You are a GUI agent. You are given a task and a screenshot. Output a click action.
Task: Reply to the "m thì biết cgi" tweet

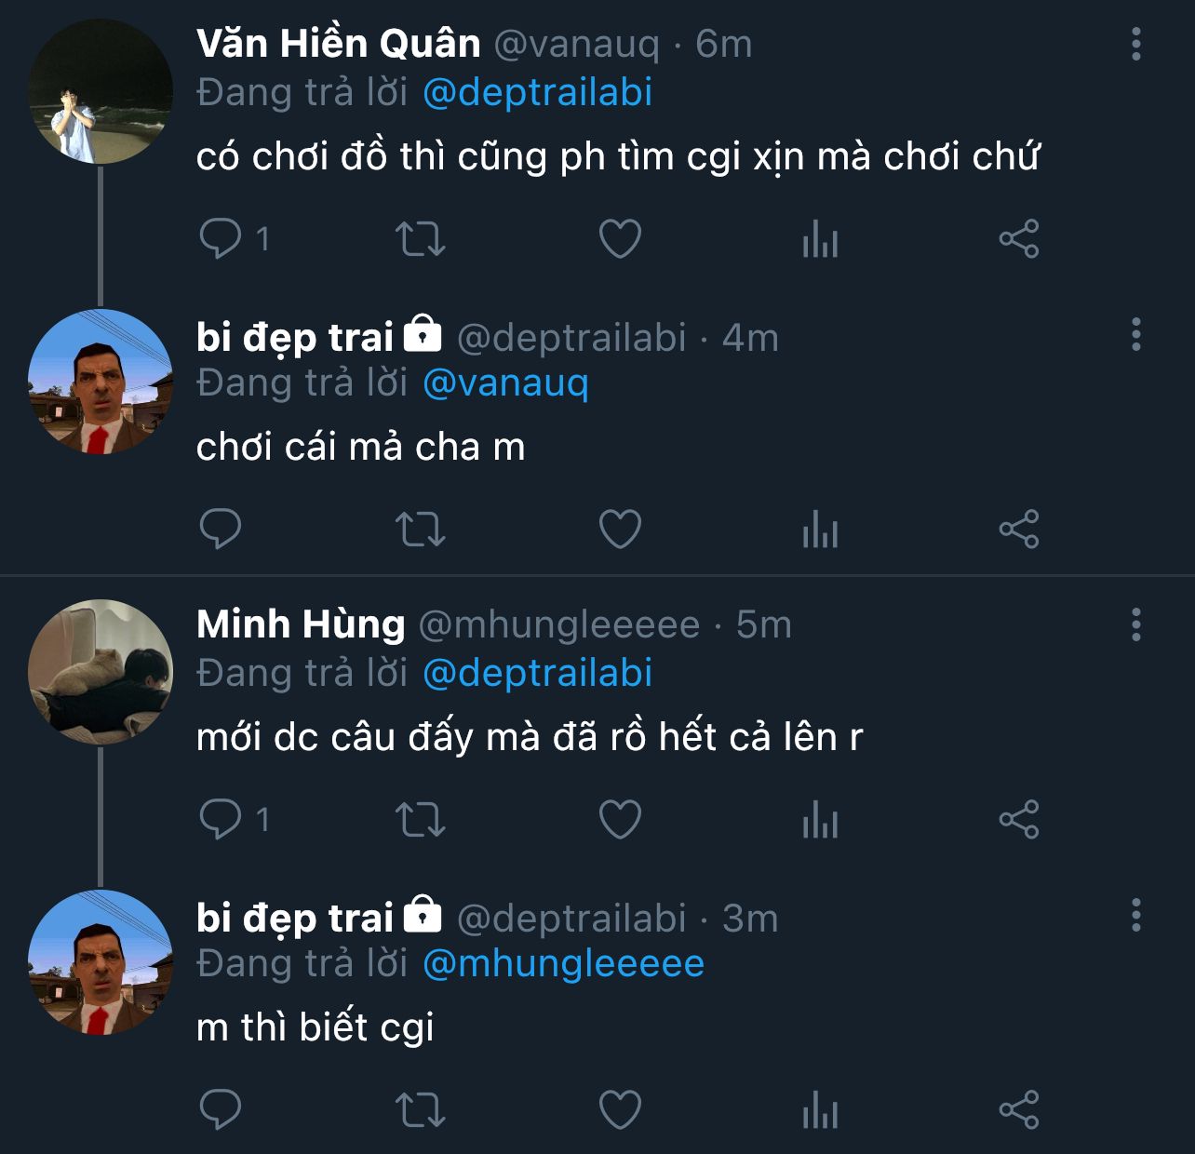221,1109
